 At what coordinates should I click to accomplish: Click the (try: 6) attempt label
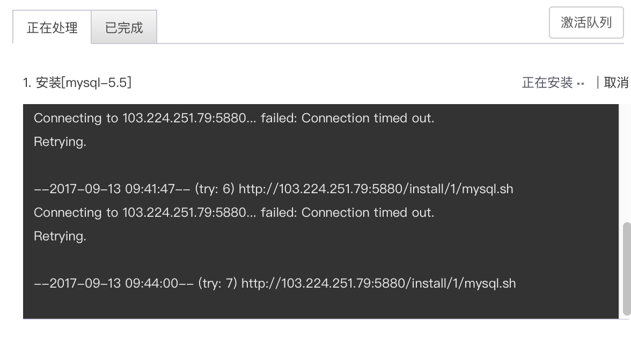(215, 189)
